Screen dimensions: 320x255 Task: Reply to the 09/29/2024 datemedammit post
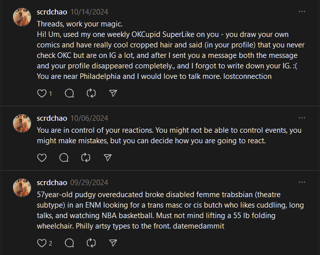[x=69, y=243]
